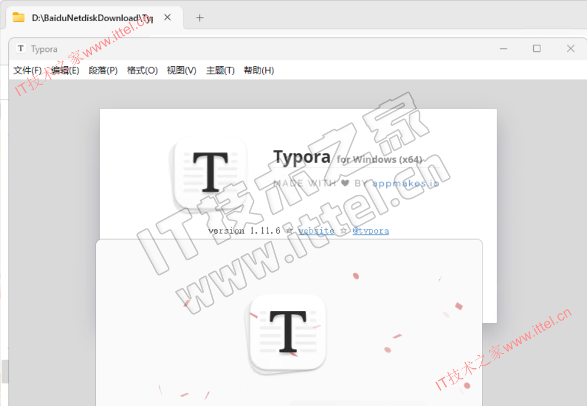Select the D:\BaiduNetdiskDownload Explorer tab

pyautogui.click(x=89, y=18)
